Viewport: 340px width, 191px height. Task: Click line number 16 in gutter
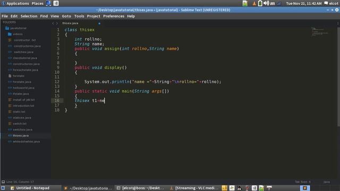click(x=57, y=100)
